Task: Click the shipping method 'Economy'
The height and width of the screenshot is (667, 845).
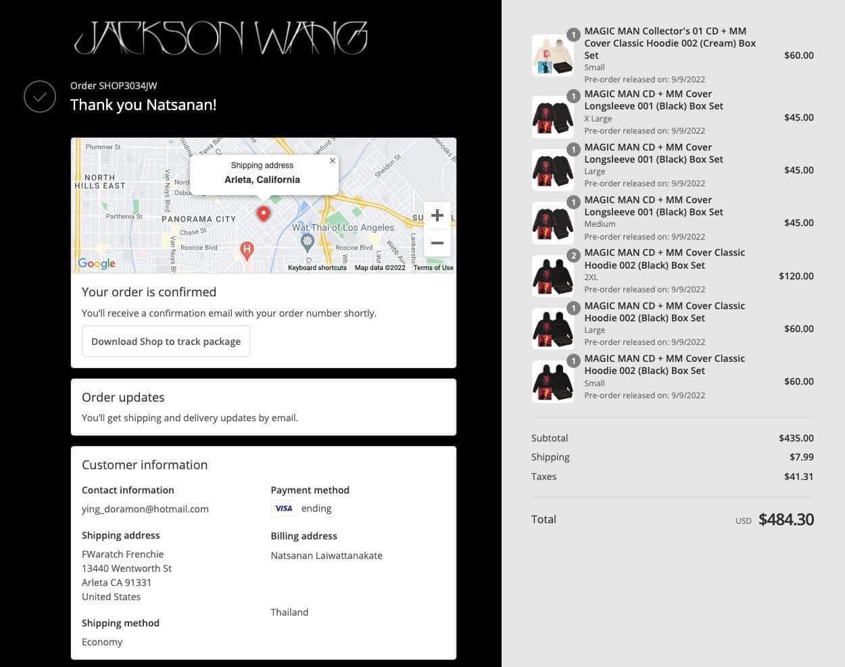Action: (x=102, y=642)
